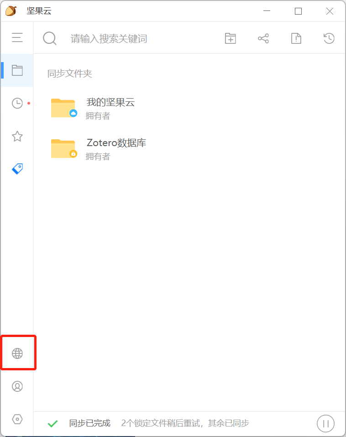Pause syncing with the pause button
346x437 pixels.
[325, 423]
